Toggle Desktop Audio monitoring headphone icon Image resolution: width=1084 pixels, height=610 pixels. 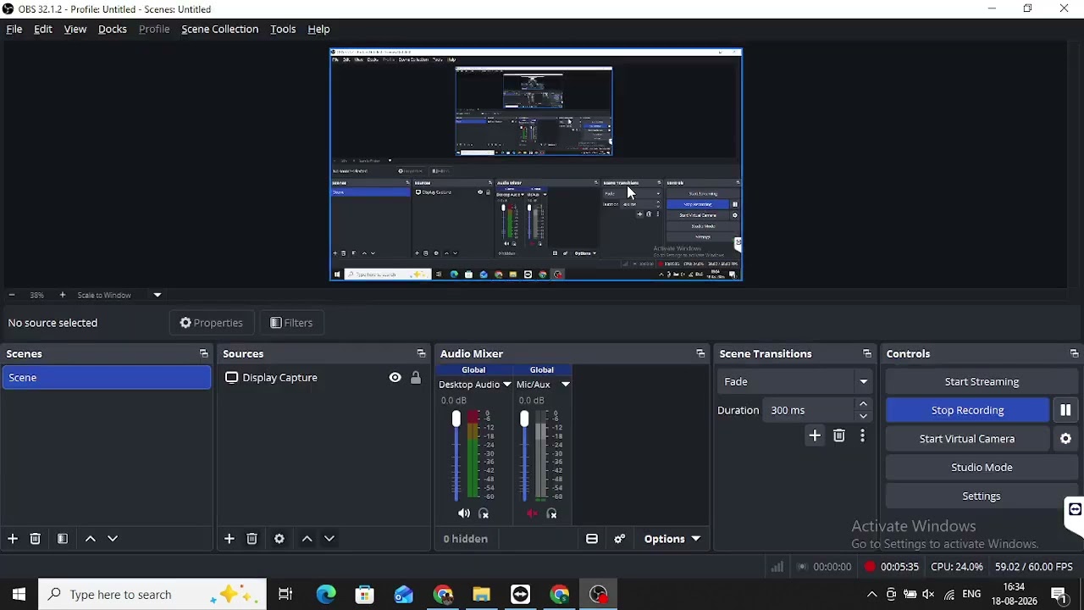[484, 513]
